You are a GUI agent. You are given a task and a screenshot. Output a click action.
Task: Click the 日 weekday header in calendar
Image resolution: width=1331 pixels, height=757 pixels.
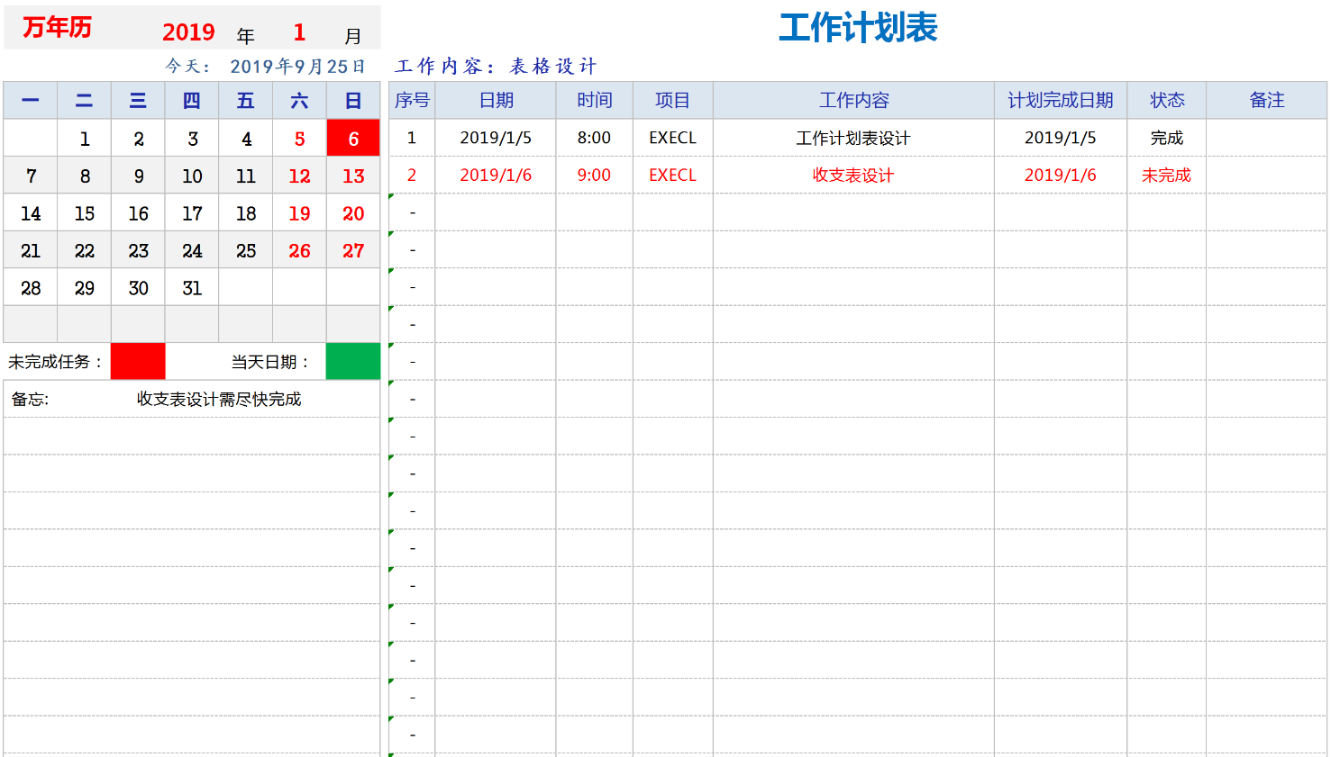(353, 101)
